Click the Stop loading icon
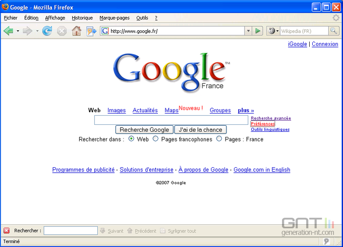The height and width of the screenshot is (247, 343). click(x=62, y=31)
